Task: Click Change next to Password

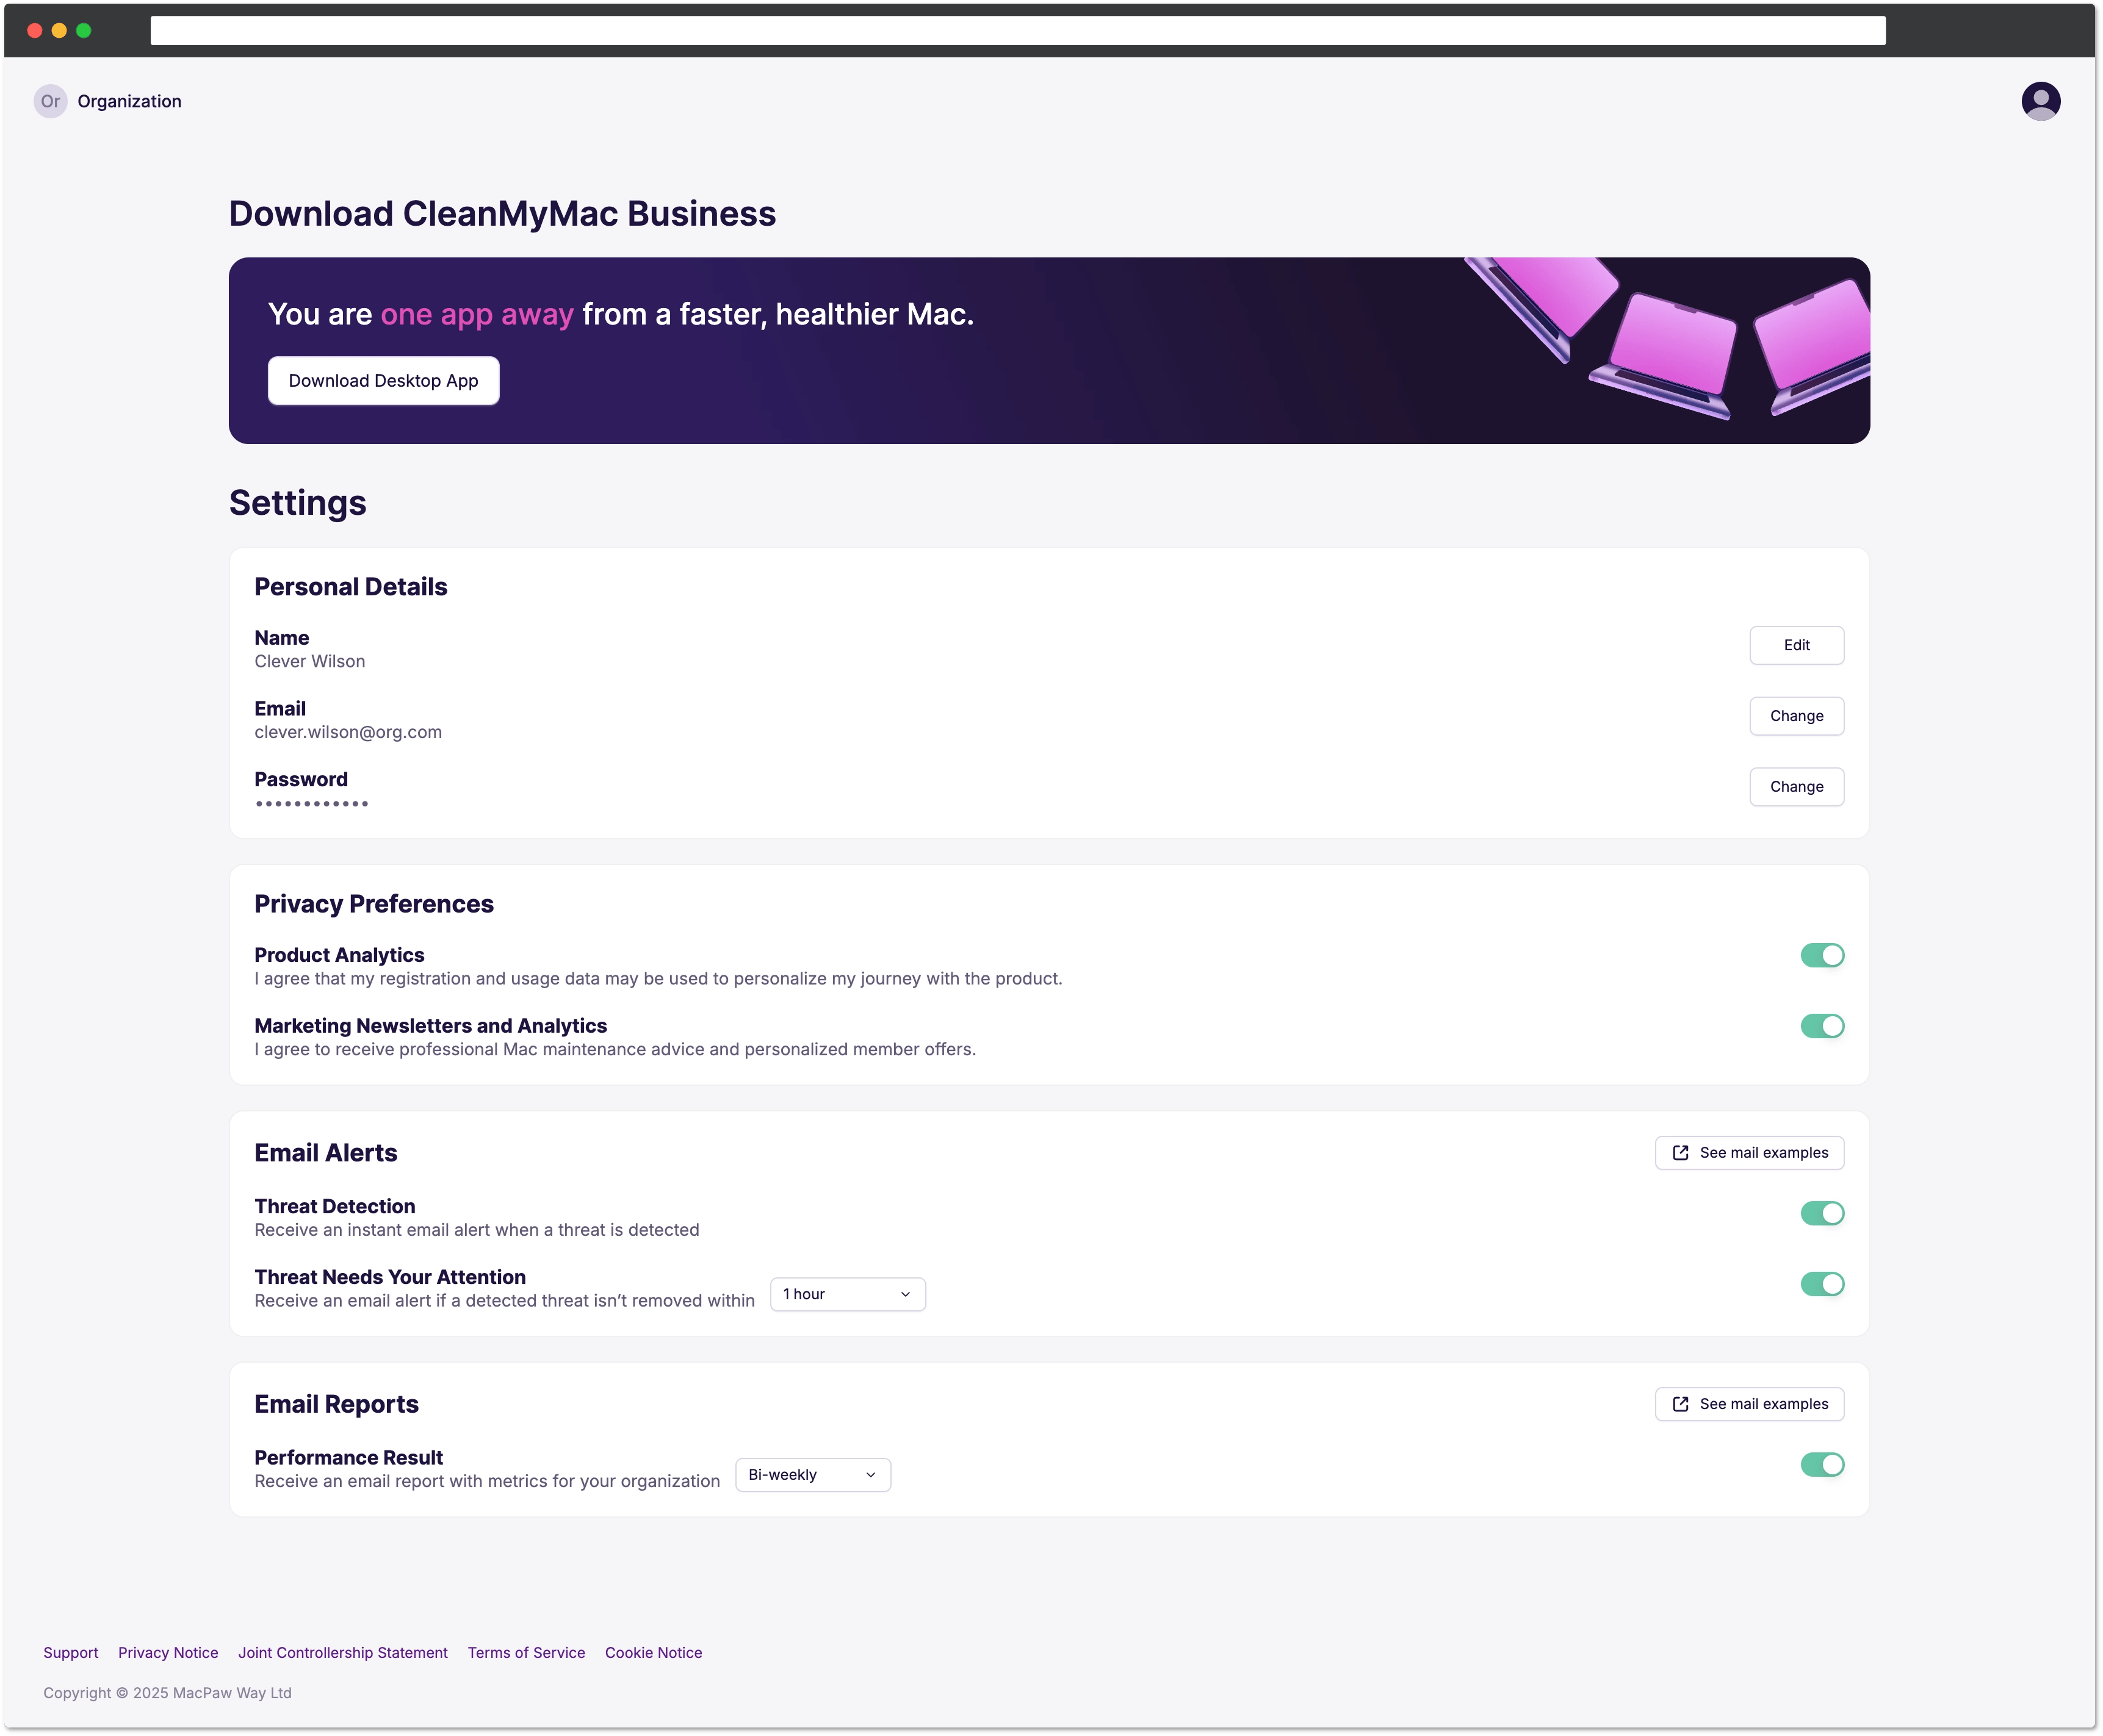Action: coord(1796,787)
